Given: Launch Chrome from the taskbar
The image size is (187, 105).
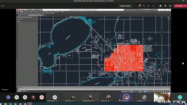Looking at the screenshot, I should coord(15,104).
